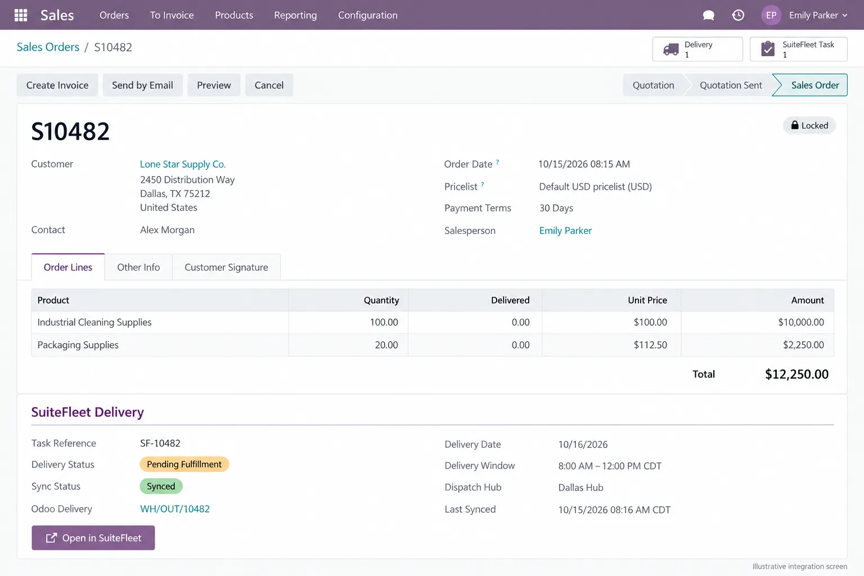Go back to Sales Orders breadcrumb

tap(48, 47)
